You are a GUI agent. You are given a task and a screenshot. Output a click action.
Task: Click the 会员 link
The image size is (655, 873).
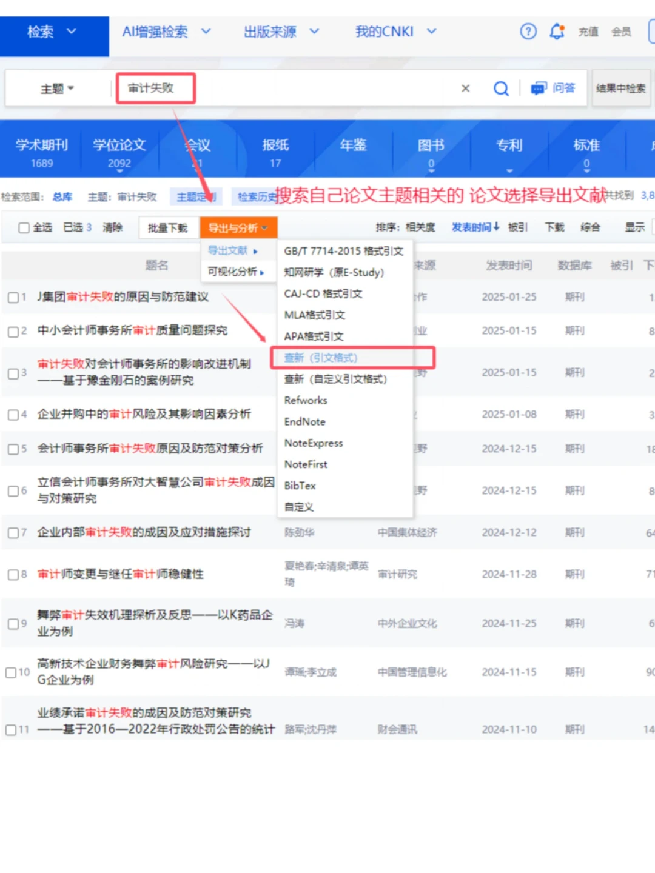click(621, 32)
